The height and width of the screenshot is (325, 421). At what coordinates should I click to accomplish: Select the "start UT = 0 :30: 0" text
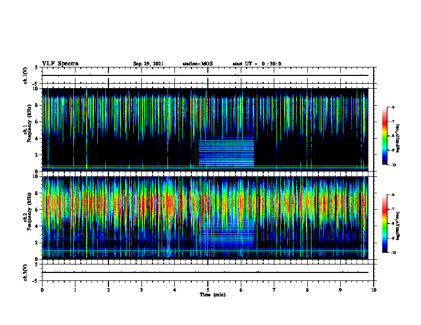(x=257, y=64)
